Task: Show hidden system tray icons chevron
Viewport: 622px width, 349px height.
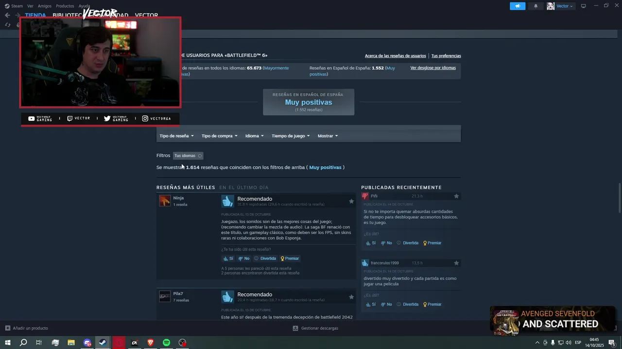Action: tap(537, 343)
